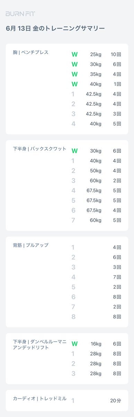Viewport: 134px width, 417px height.
Task: Click set number 7 in back squat
Action: point(73,220)
